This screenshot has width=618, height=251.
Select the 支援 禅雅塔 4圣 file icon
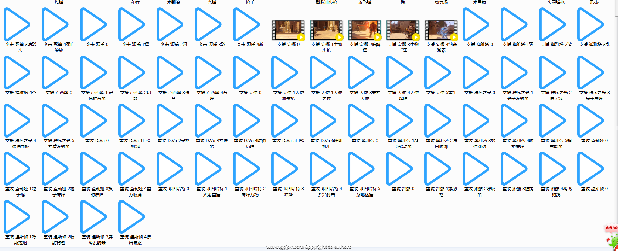click(x=17, y=72)
